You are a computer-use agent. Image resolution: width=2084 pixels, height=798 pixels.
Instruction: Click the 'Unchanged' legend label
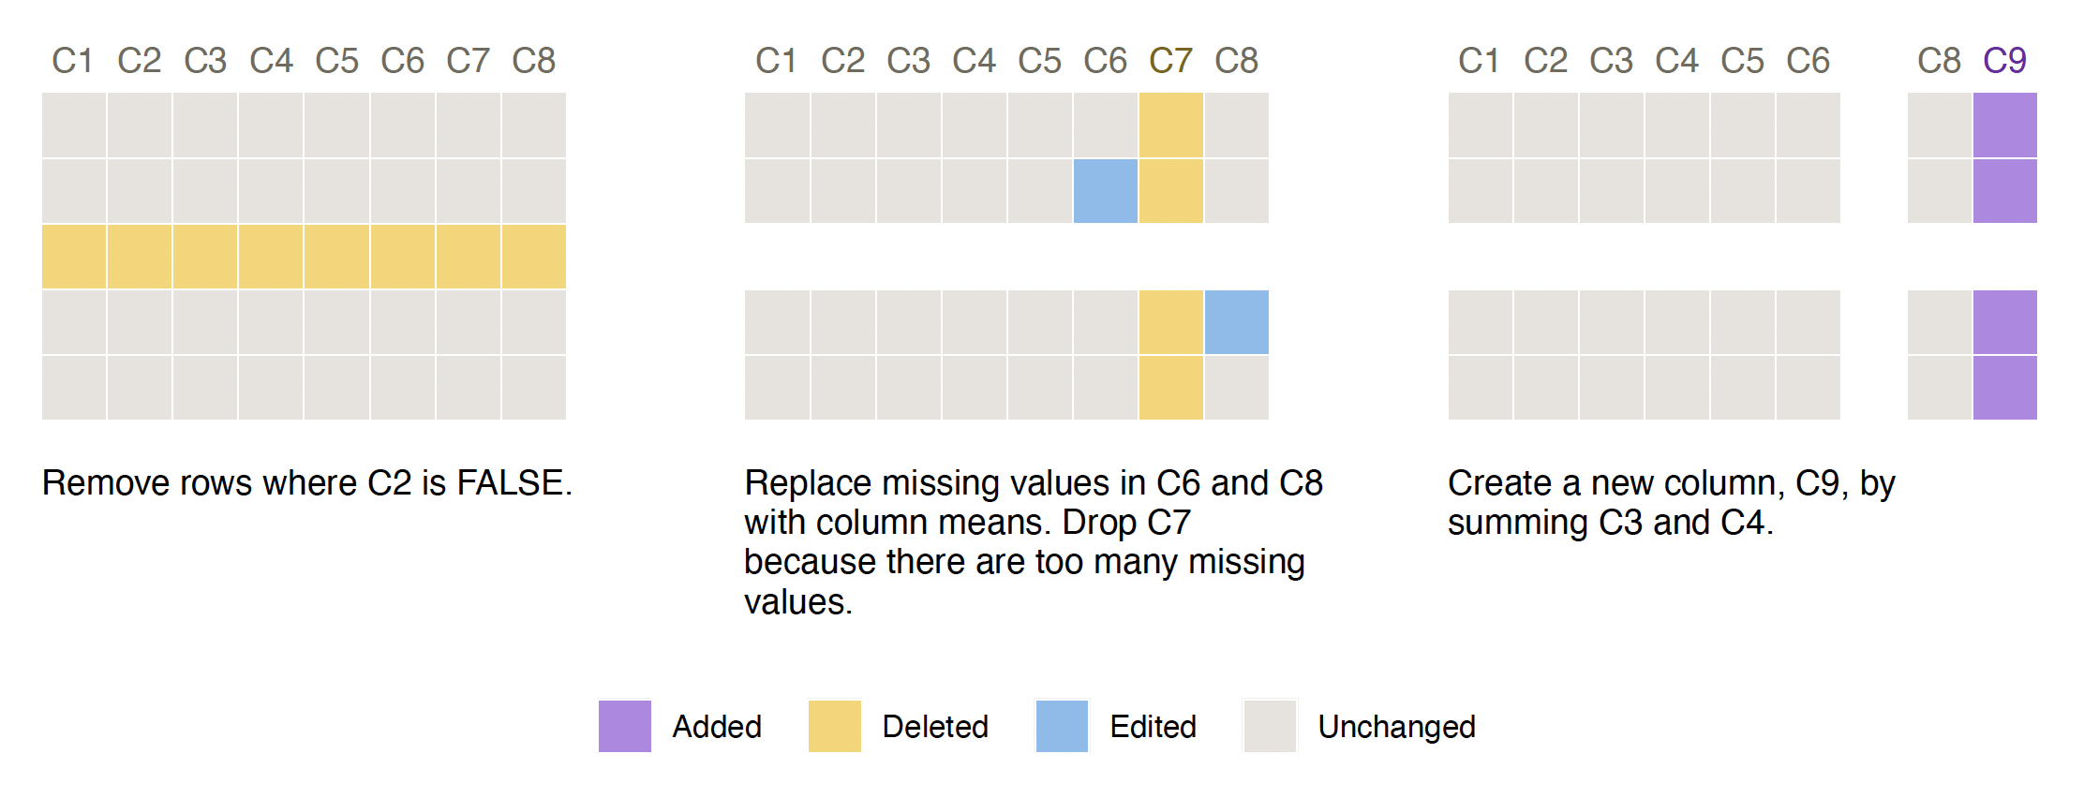(1396, 727)
